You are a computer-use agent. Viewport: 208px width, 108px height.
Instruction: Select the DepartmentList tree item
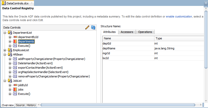(x=22, y=33)
